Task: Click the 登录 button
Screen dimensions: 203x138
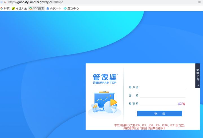Action: pyautogui.click(x=160, y=113)
